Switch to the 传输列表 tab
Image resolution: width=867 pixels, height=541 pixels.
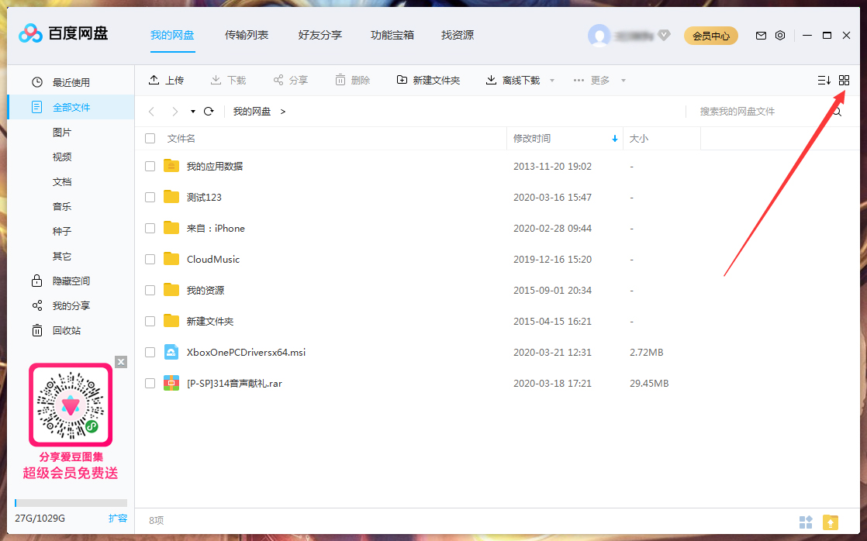[247, 35]
